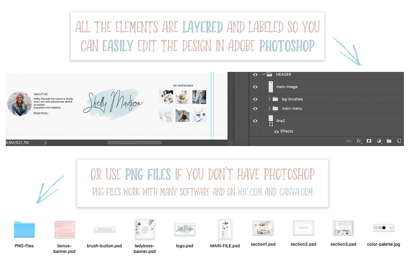Open brush-button.psd file icon
Viewport: 410px width, 273px height.
tap(104, 229)
